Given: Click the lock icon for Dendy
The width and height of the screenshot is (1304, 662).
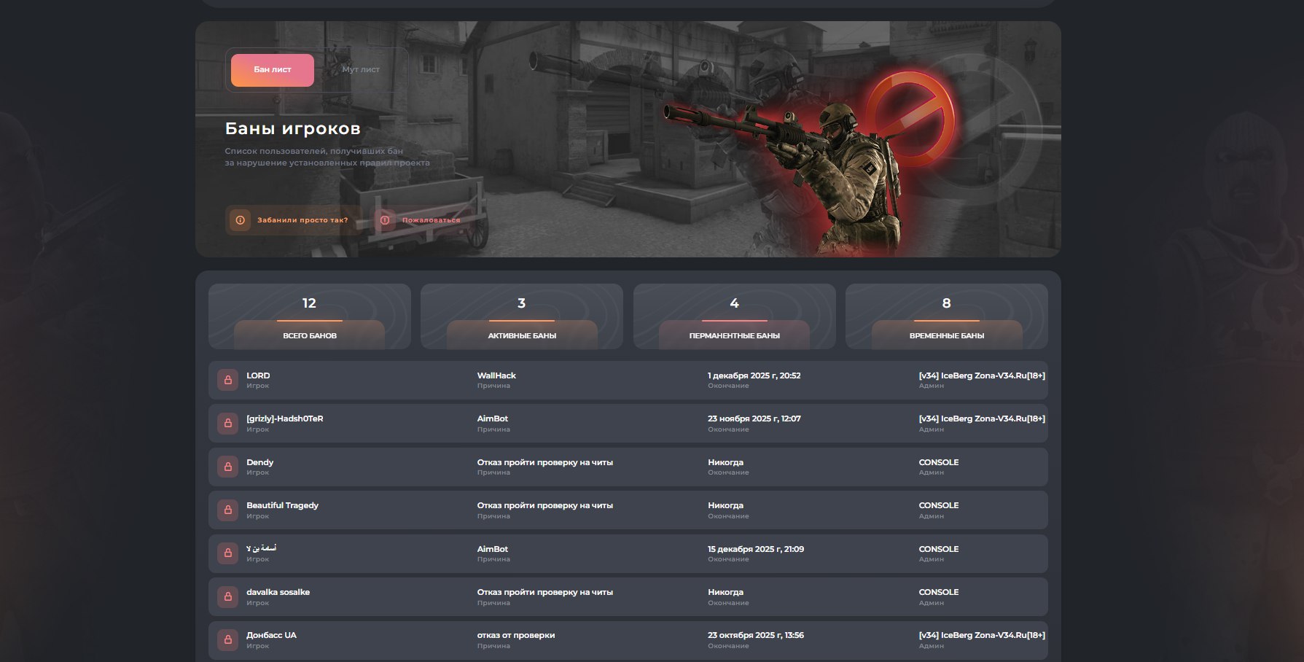Looking at the screenshot, I should (x=227, y=467).
